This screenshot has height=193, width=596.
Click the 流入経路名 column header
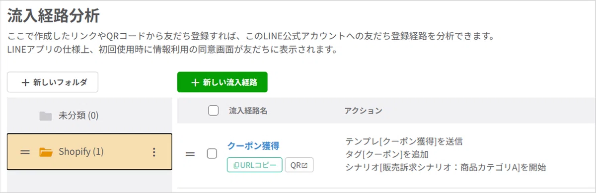point(248,111)
